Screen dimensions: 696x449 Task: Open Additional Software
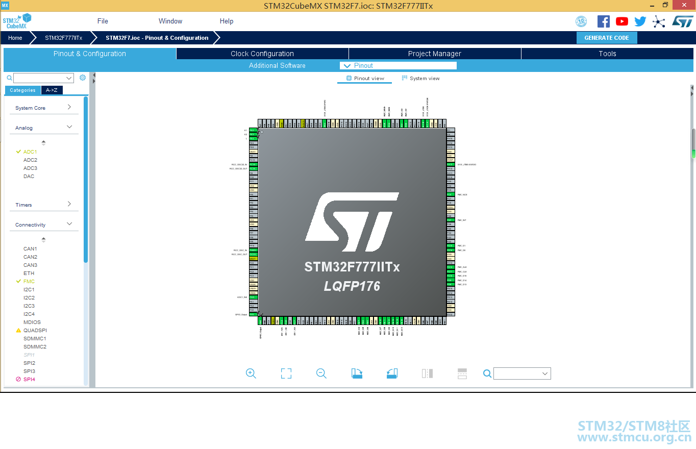(x=277, y=65)
